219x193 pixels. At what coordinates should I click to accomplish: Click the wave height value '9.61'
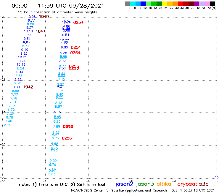(x=27, y=39)
